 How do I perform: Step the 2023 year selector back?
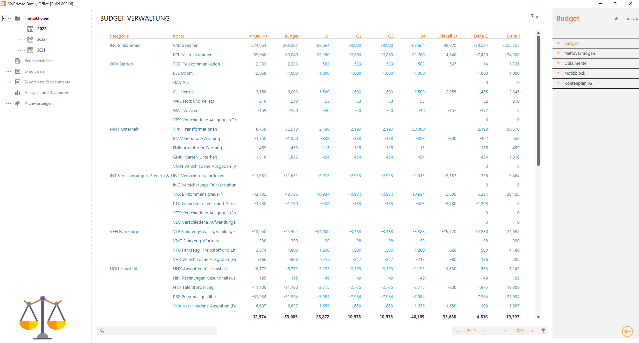pos(506,331)
